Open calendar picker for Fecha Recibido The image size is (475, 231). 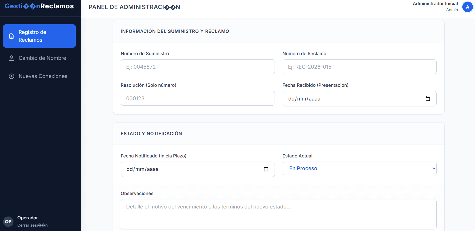(x=428, y=99)
